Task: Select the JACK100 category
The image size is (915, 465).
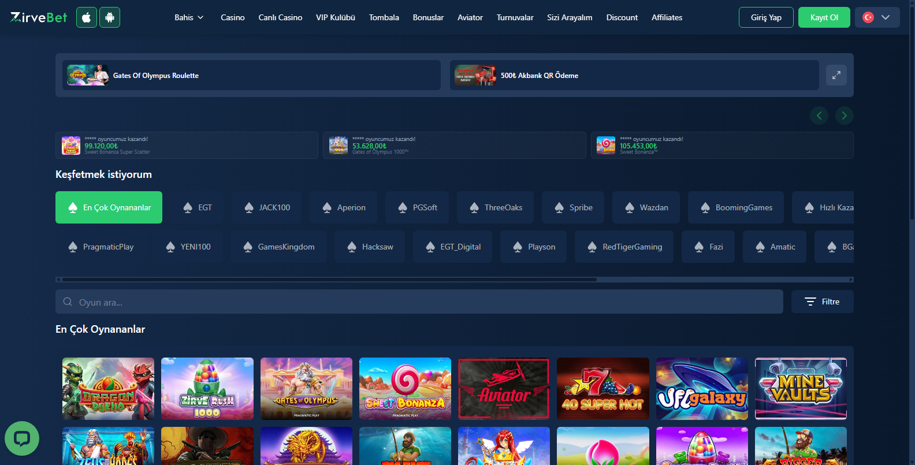Action: [266, 207]
